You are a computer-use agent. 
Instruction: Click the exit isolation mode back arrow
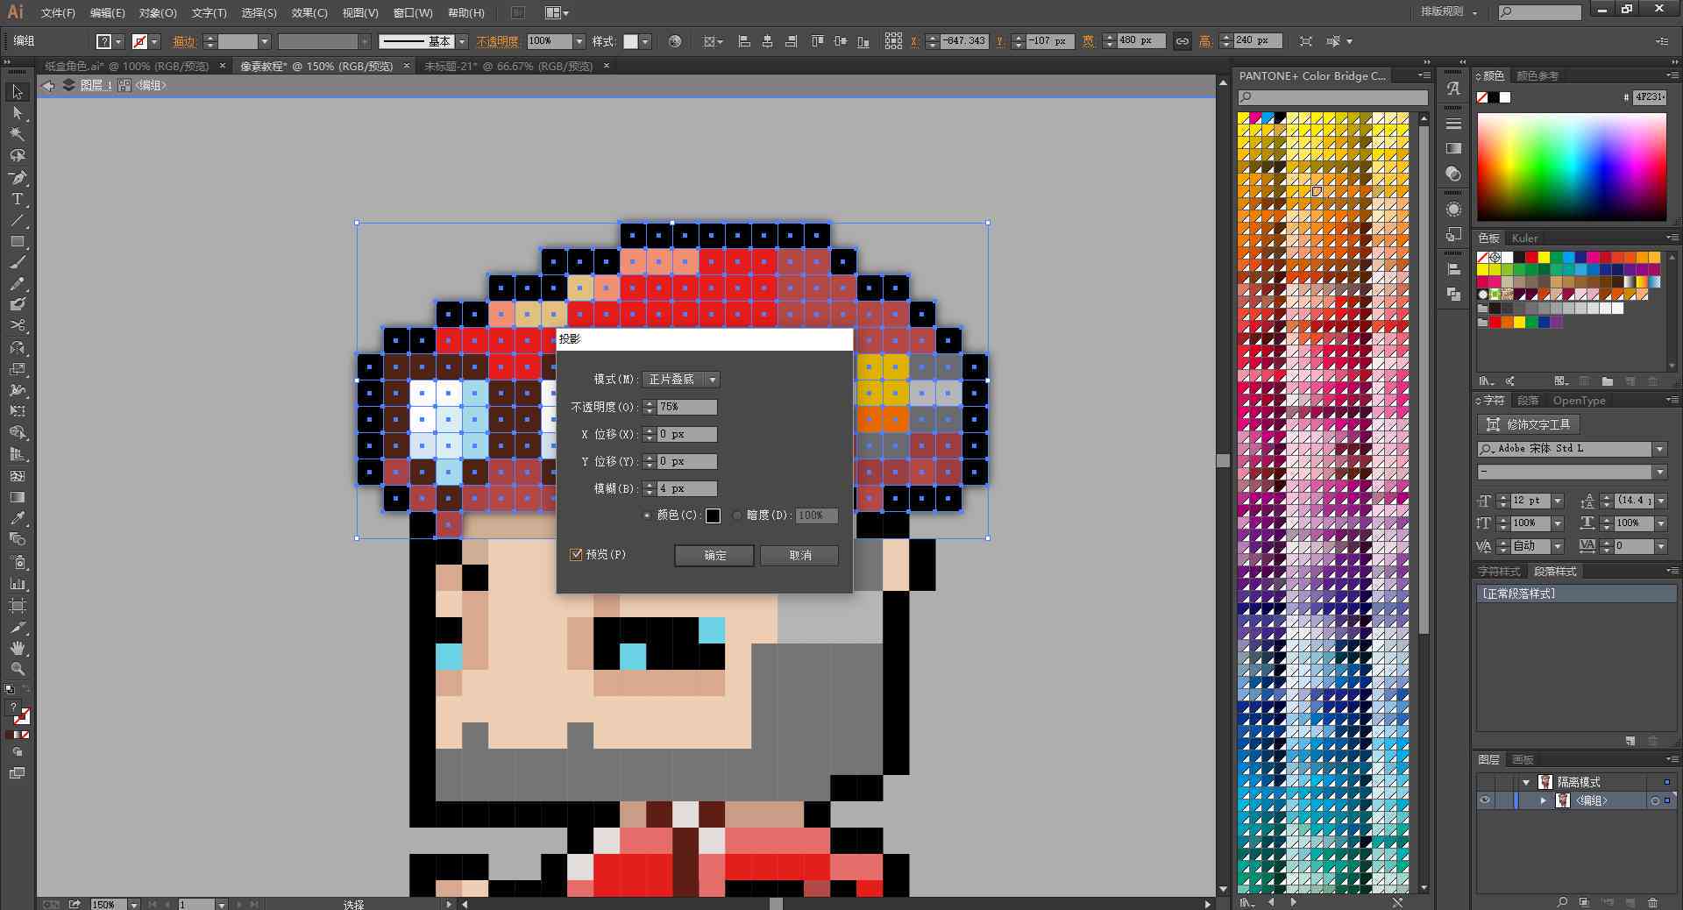[x=48, y=85]
